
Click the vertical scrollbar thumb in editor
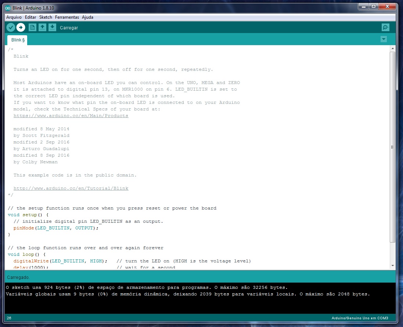pos(392,147)
